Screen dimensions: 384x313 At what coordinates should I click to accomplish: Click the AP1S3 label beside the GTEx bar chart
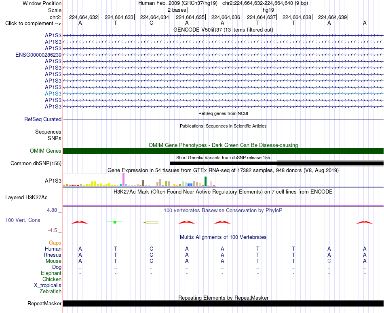coord(53,181)
